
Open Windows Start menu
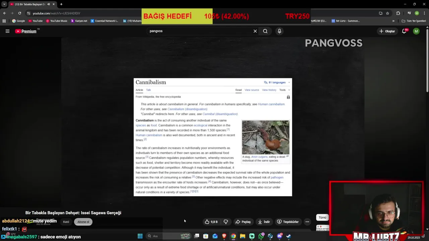[x=140, y=236]
